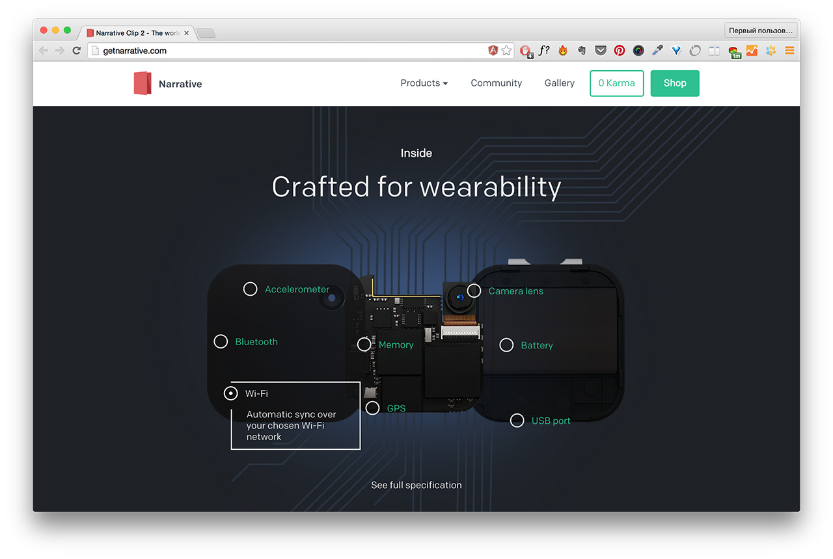Click the green Shop button
Screen dimensions: 833x559
(x=674, y=83)
